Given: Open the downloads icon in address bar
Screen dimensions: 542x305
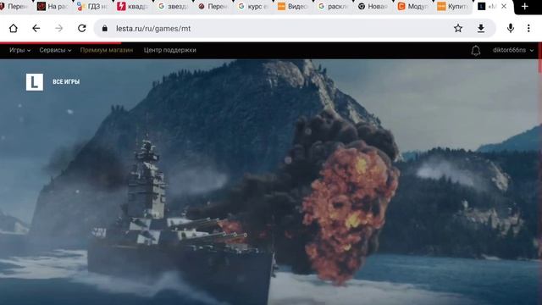Looking at the screenshot, I should click(481, 28).
